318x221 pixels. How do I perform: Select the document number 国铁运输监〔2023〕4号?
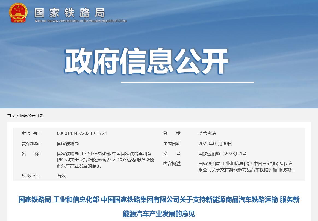(222, 154)
